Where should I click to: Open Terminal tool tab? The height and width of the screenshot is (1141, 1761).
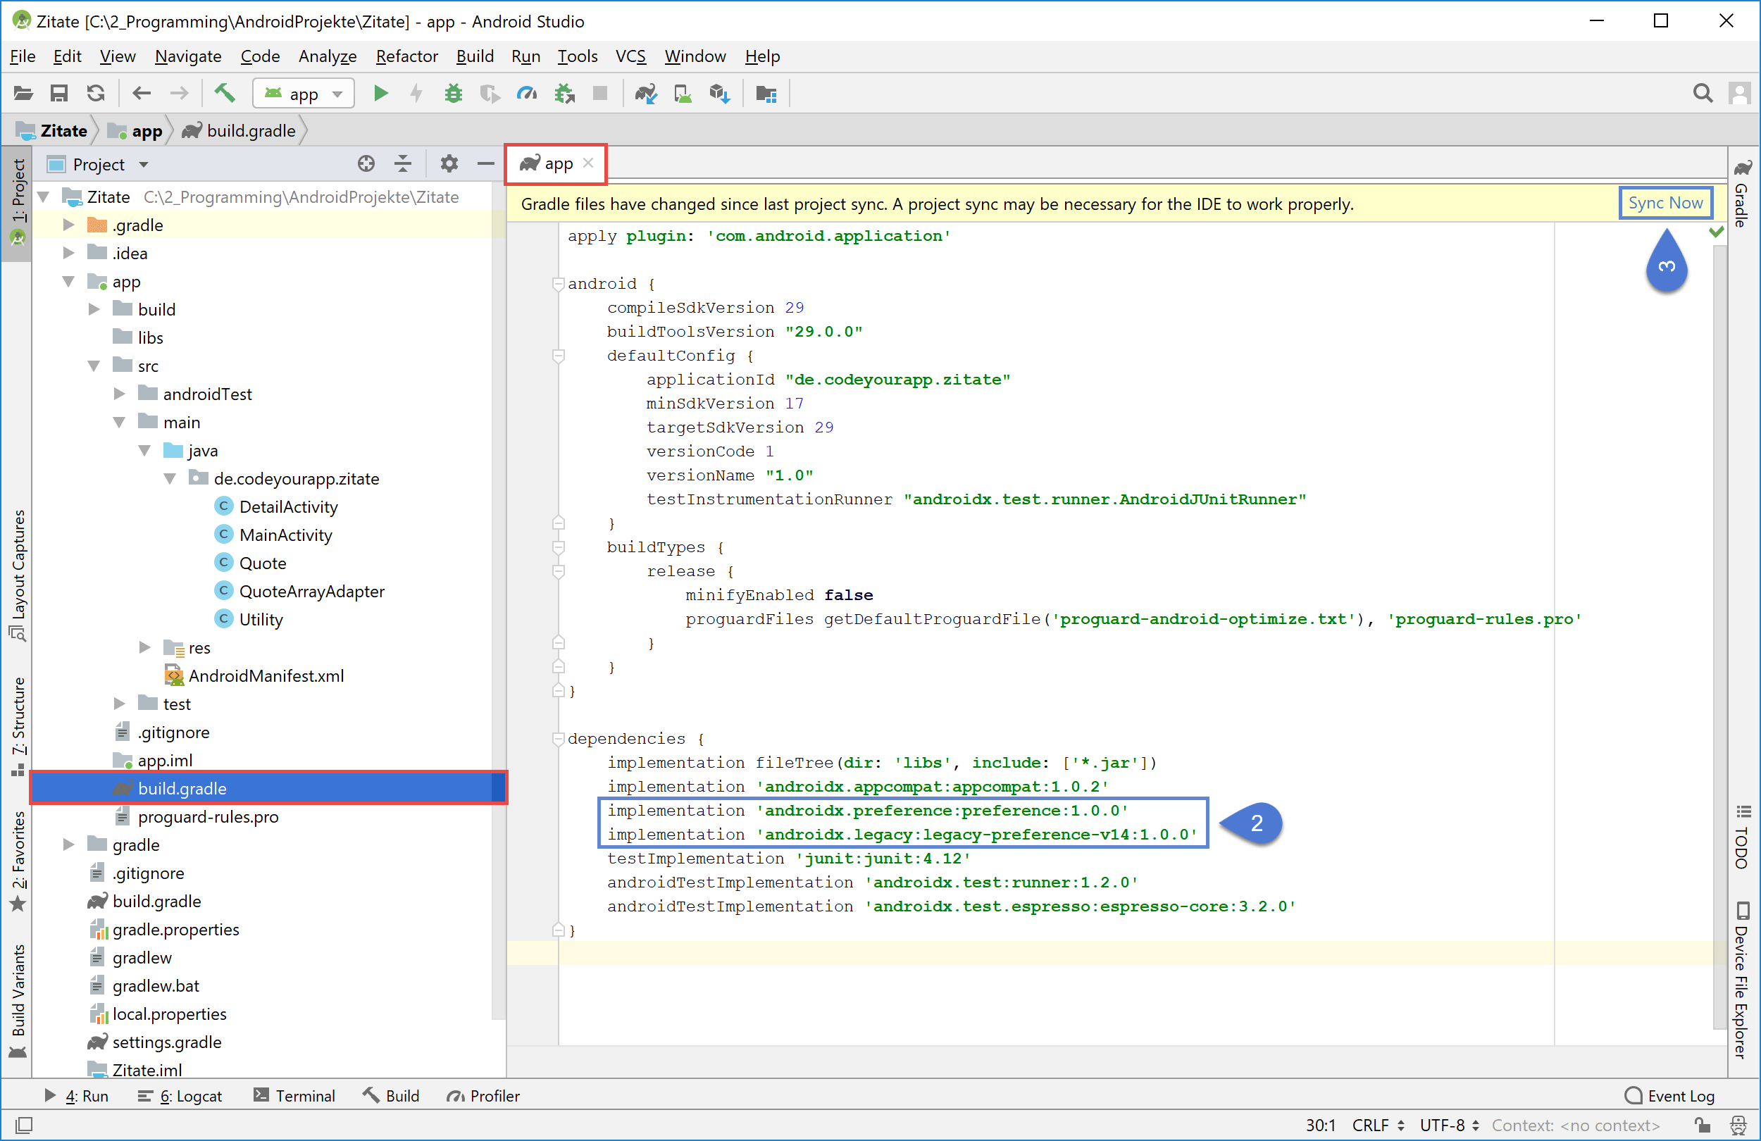[x=294, y=1096]
